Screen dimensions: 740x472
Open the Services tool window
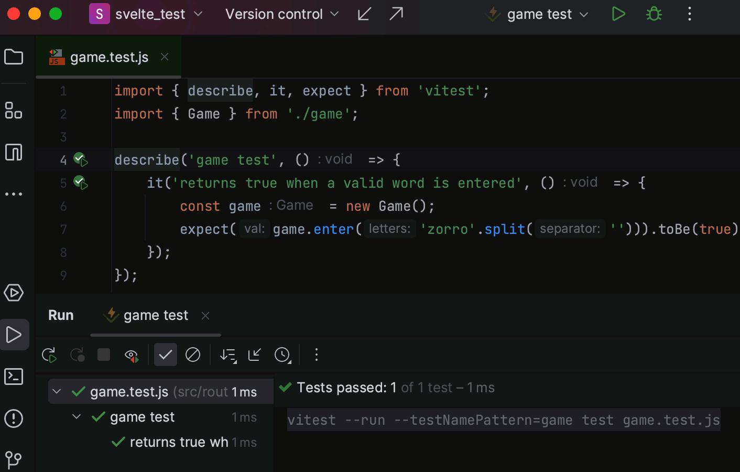tap(14, 293)
